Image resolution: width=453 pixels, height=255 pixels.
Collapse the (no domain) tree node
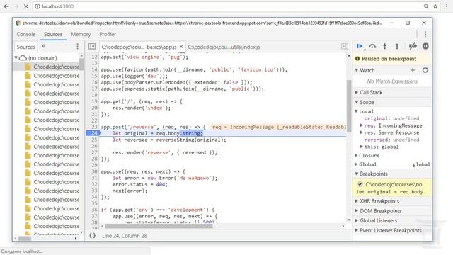16,58
